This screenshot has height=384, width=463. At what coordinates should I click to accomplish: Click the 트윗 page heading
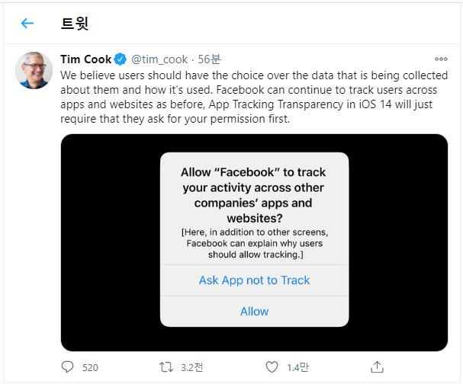click(x=75, y=23)
